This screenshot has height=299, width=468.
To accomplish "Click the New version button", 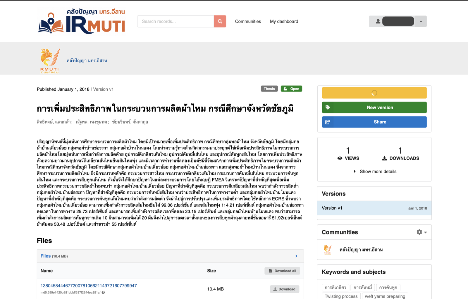I will click(x=374, y=107).
